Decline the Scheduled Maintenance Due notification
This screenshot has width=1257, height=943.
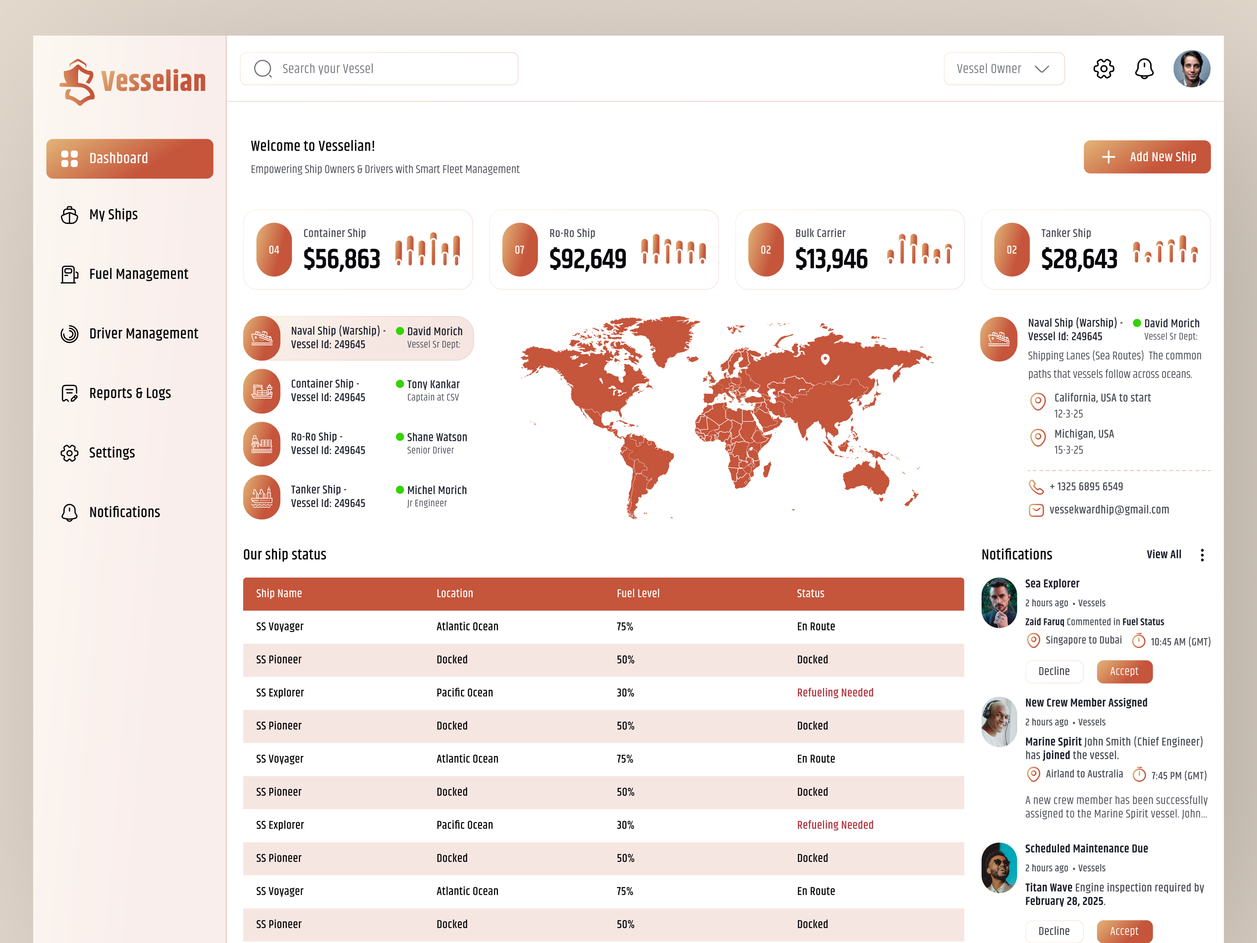tap(1054, 931)
